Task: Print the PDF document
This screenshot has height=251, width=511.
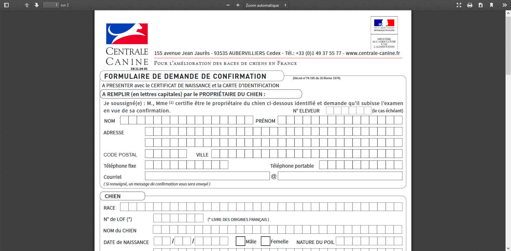Action: (470, 5)
